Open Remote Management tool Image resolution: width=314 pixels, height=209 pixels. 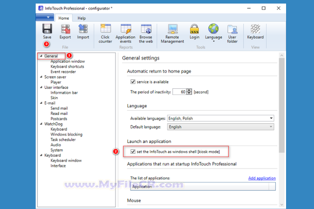point(172,34)
